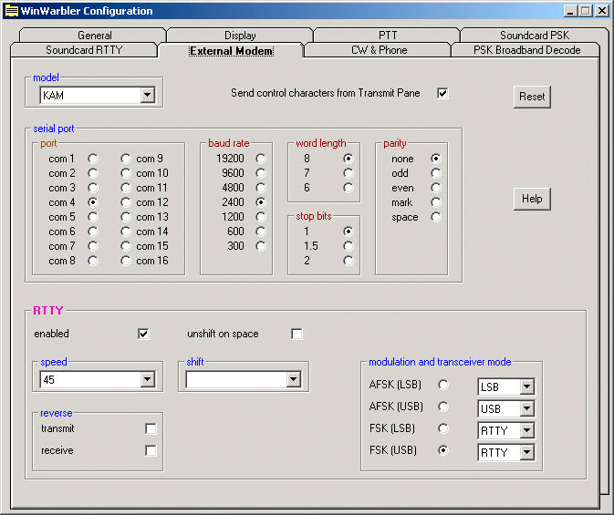
Task: Select com 3 port
Action: tap(93, 188)
